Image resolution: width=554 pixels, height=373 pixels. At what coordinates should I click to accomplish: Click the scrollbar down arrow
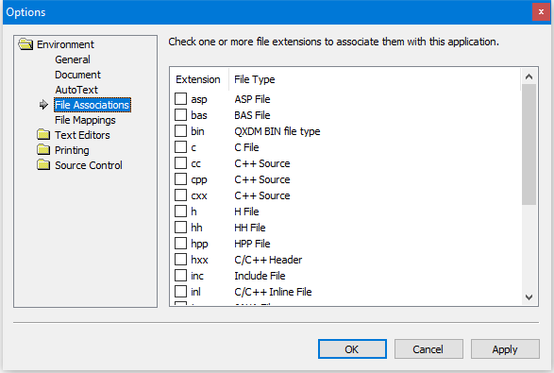point(529,297)
